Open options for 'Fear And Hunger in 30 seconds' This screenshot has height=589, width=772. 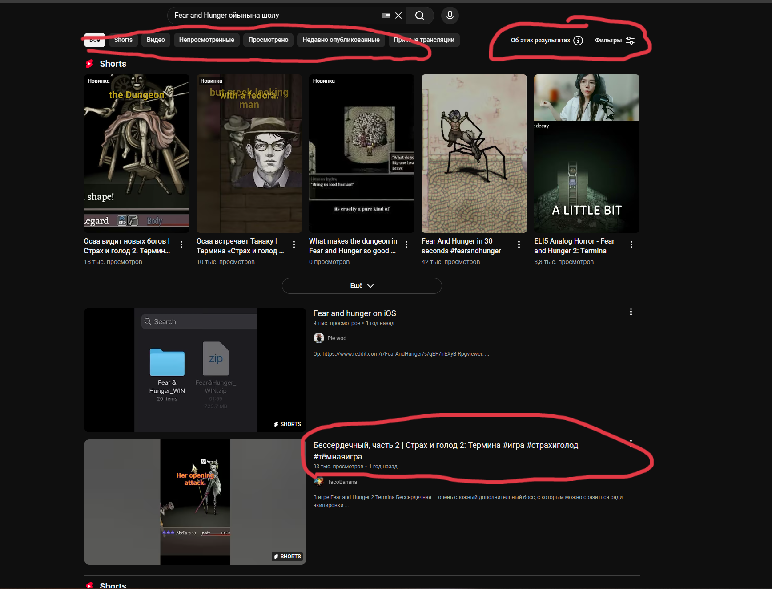(x=519, y=244)
